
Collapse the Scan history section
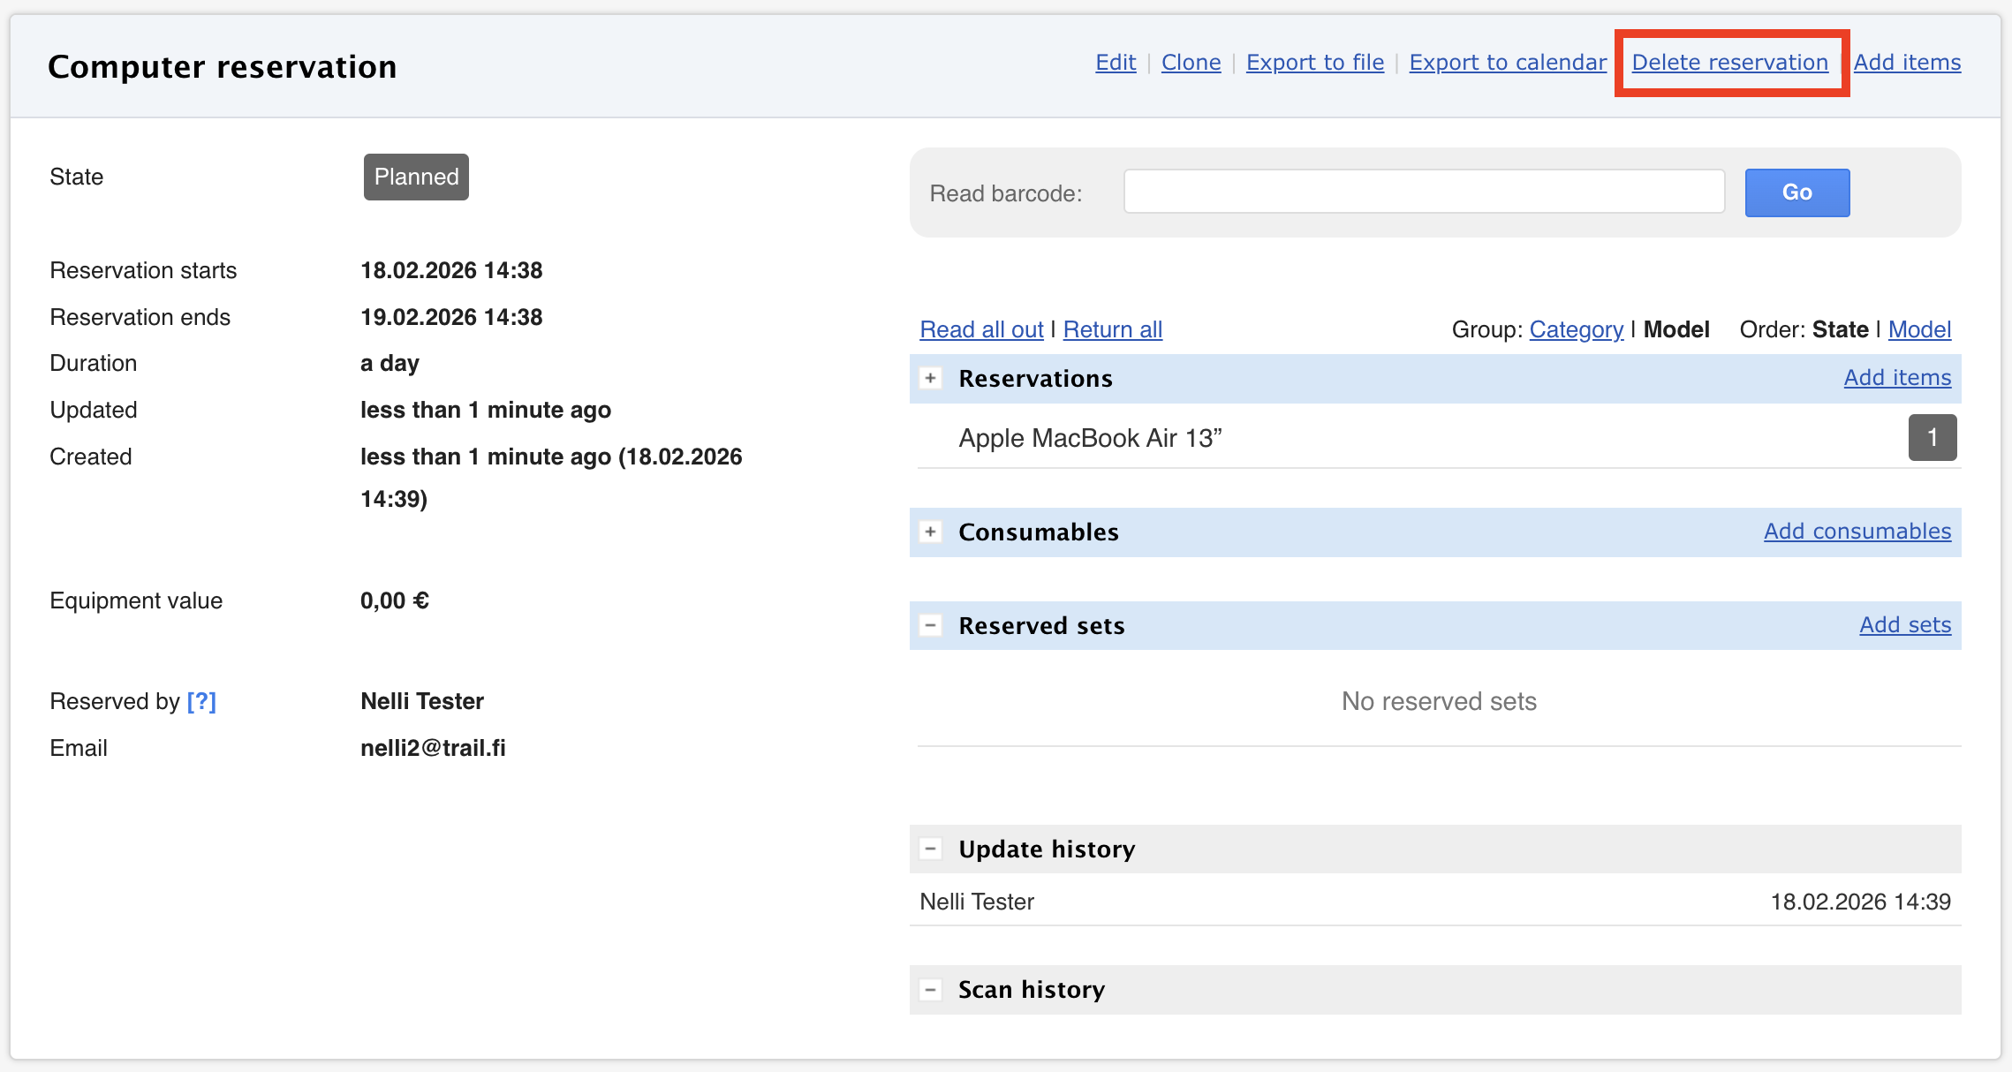[930, 989]
